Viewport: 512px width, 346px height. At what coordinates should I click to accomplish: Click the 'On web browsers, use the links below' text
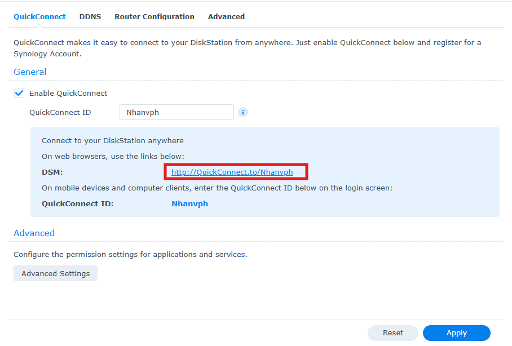[x=113, y=156]
